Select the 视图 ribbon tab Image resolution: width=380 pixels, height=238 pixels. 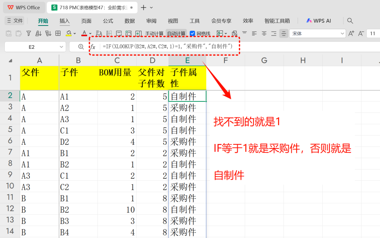click(x=173, y=21)
